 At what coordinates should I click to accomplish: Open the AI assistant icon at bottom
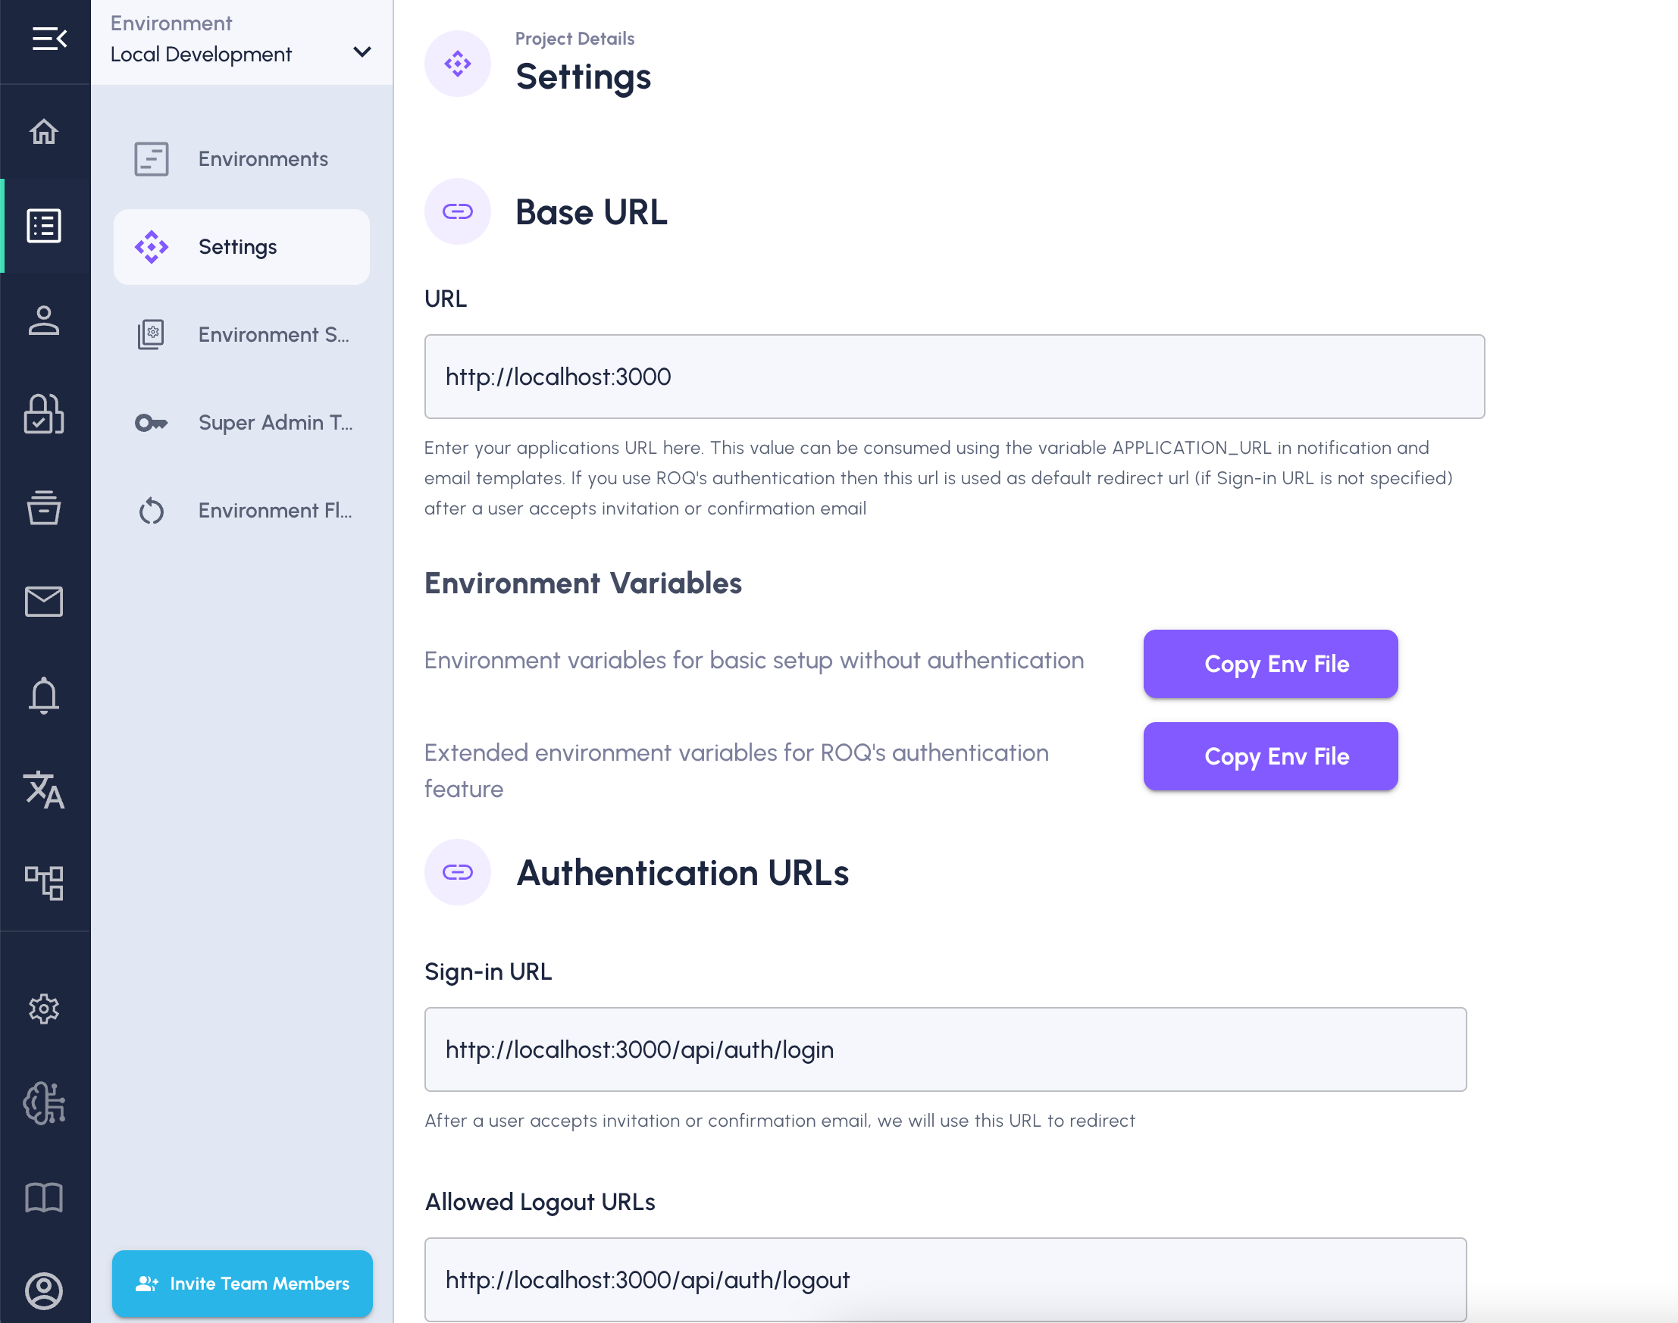(44, 1104)
